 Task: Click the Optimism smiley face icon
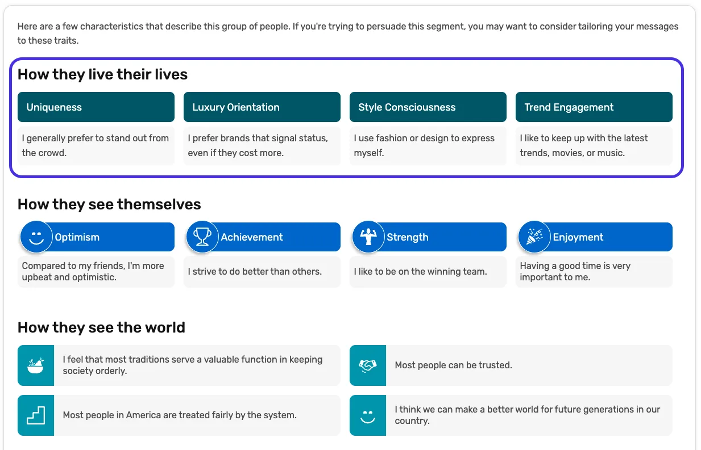tap(36, 237)
